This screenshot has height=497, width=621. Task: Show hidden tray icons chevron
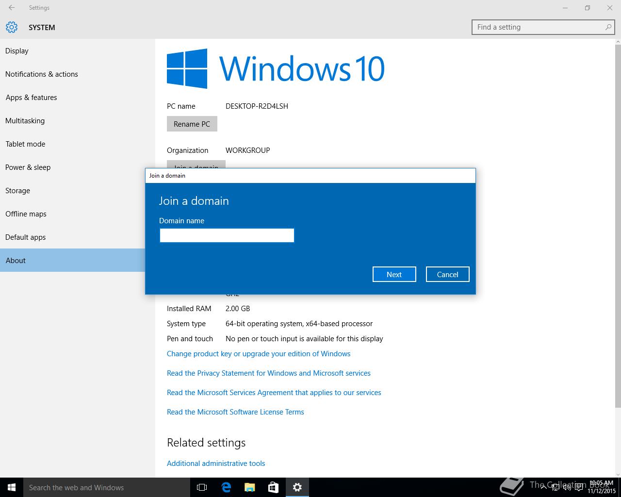[x=544, y=487]
